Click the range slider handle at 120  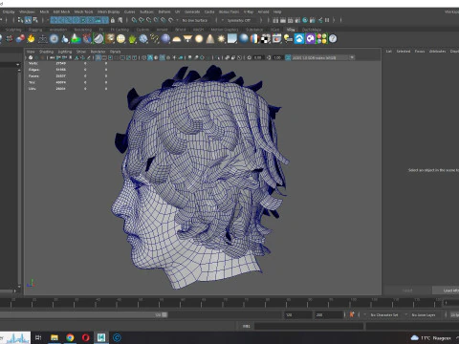click(x=164, y=314)
